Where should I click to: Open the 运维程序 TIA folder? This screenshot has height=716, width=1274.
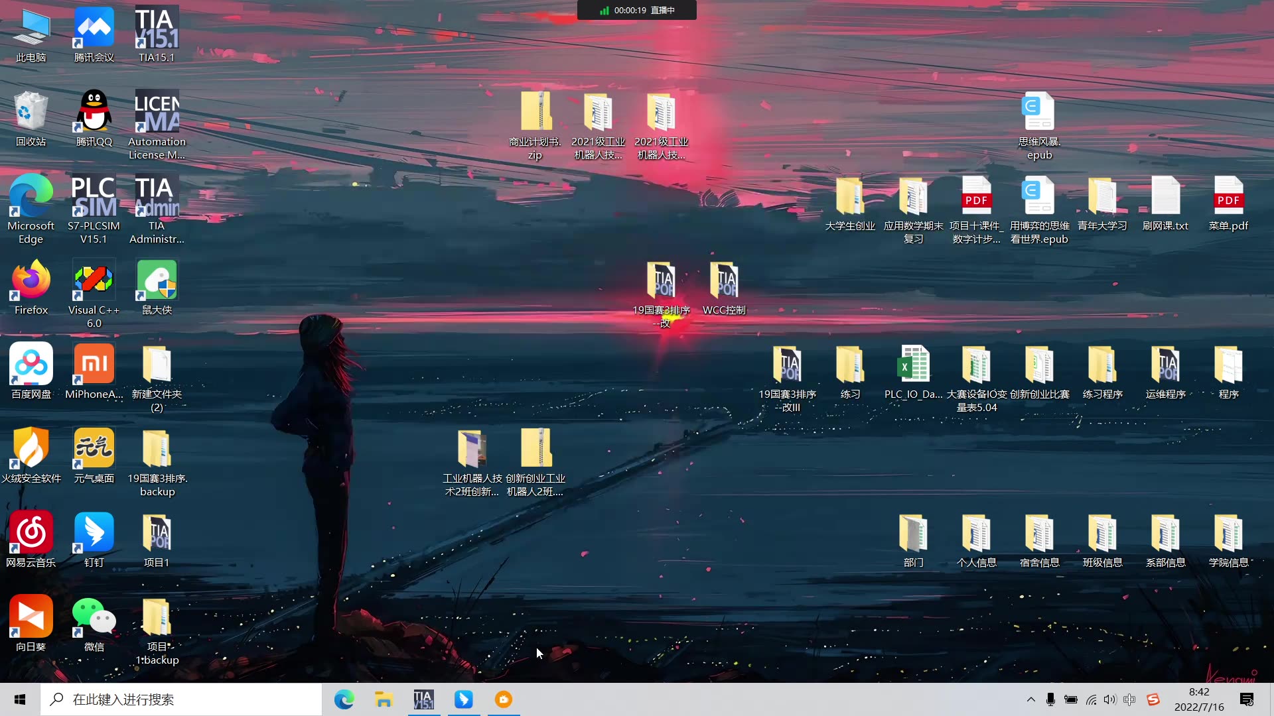pyautogui.click(x=1165, y=371)
